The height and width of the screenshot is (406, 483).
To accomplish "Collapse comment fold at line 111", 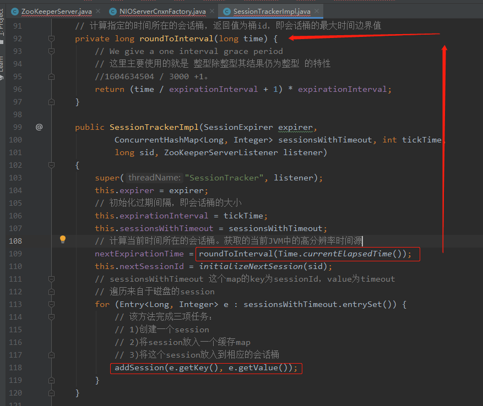I will click(x=51, y=279).
